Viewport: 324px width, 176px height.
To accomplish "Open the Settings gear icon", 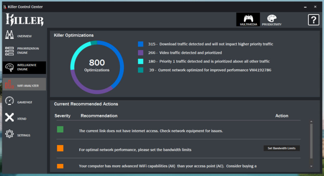I will pyautogui.click(x=9, y=134).
